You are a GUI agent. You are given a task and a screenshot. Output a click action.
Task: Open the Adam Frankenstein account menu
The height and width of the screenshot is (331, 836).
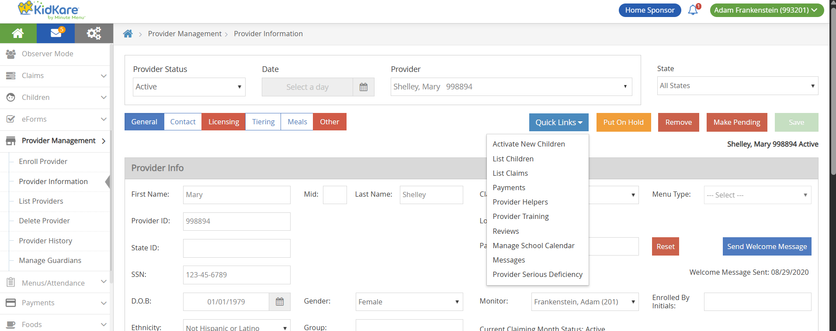tap(766, 10)
